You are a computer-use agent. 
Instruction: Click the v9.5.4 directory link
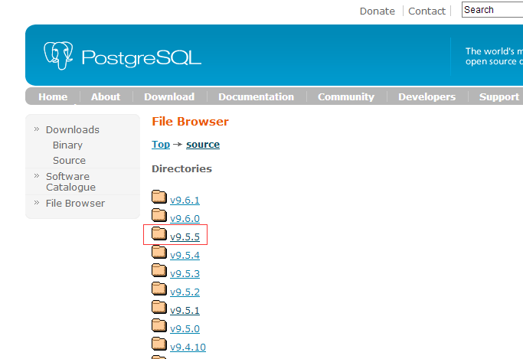point(185,255)
